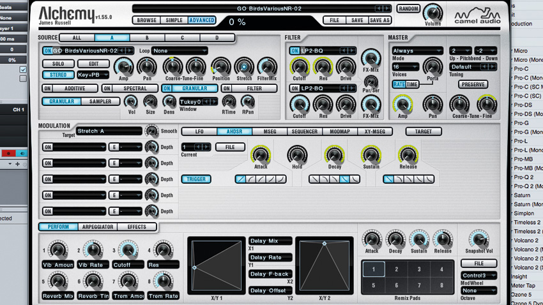Click previous source sample arrow in Source A
Viewport: 543px width, 305px height.
click(122, 51)
